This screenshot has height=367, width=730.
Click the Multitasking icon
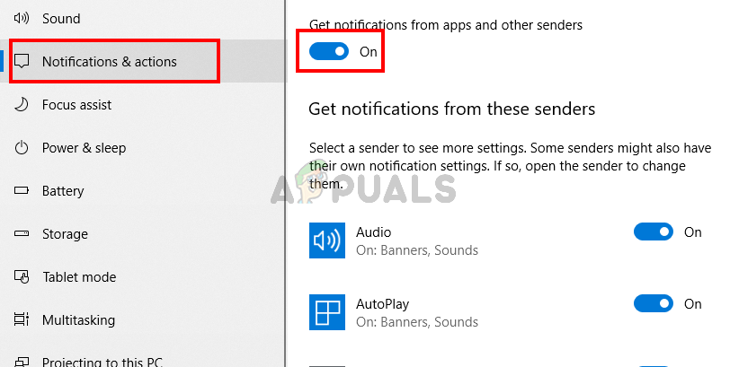coord(22,319)
